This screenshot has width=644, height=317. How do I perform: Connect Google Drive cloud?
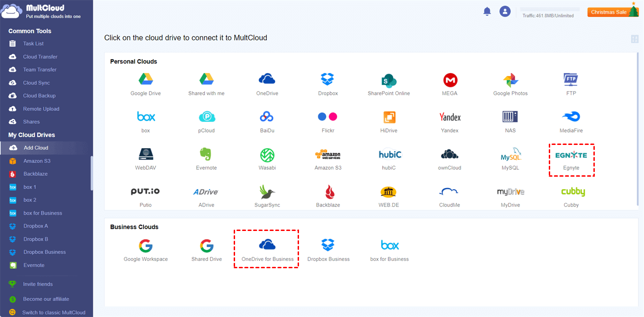pyautogui.click(x=145, y=84)
